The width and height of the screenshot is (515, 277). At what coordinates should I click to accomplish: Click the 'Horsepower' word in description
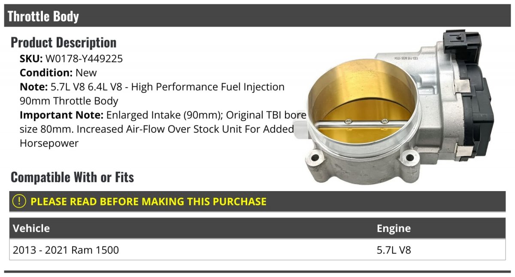point(49,143)
